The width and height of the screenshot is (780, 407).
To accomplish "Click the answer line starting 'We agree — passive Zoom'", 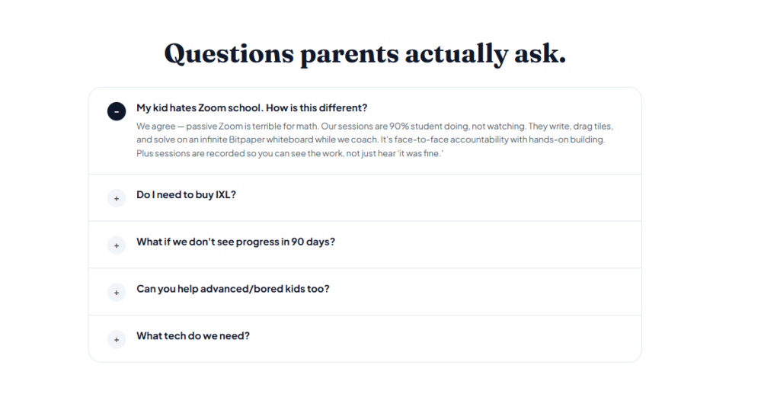I will [x=375, y=127].
